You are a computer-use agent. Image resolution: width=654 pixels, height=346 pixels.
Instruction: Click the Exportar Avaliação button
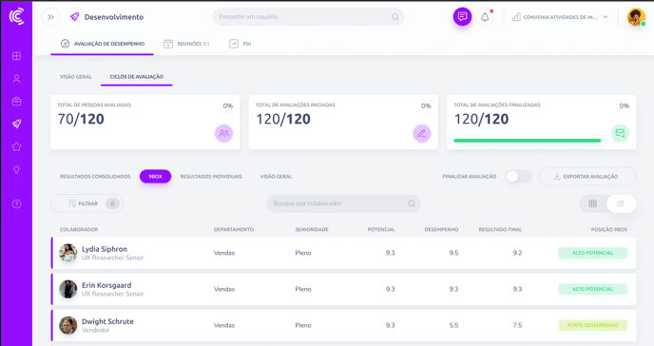coord(587,177)
